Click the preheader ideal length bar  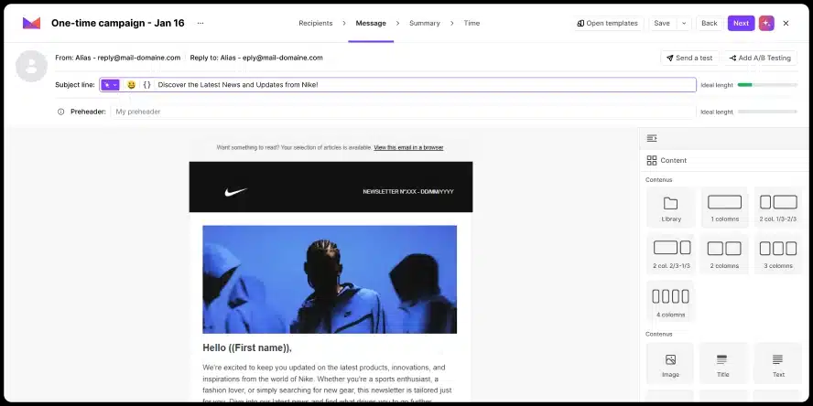[x=767, y=112]
